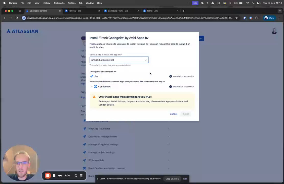The image size is (284, 184).
Task: Click Stop sharing in Loom bar
Action: (172, 179)
